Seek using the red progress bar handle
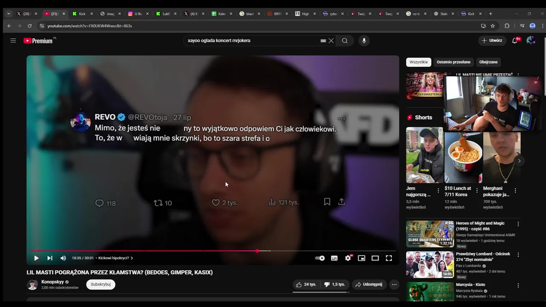 257,251
